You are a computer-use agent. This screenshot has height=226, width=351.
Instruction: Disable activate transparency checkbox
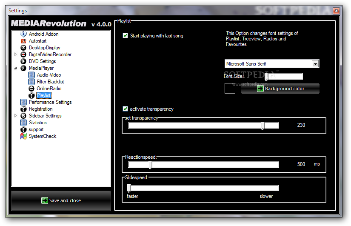pos(126,109)
